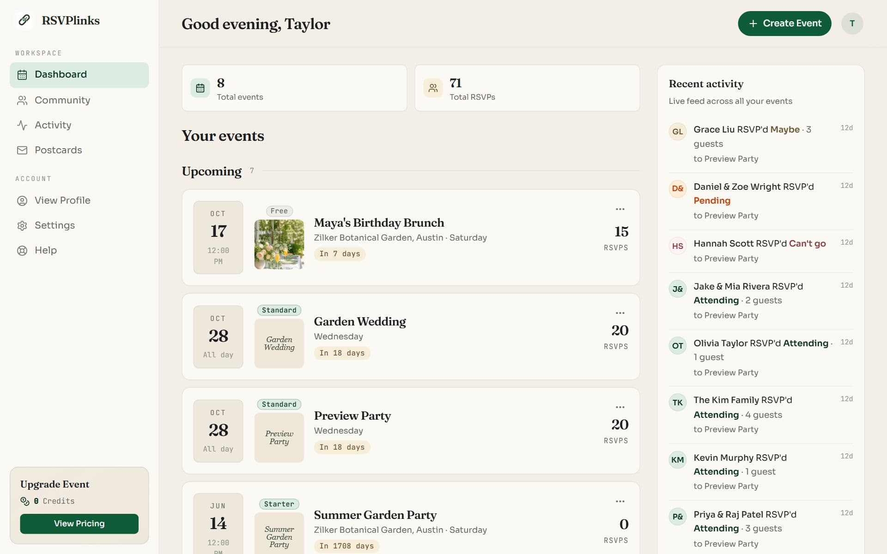Image resolution: width=887 pixels, height=554 pixels.
Task: Click the RSVPlinks chain logo icon
Action: coord(24,20)
